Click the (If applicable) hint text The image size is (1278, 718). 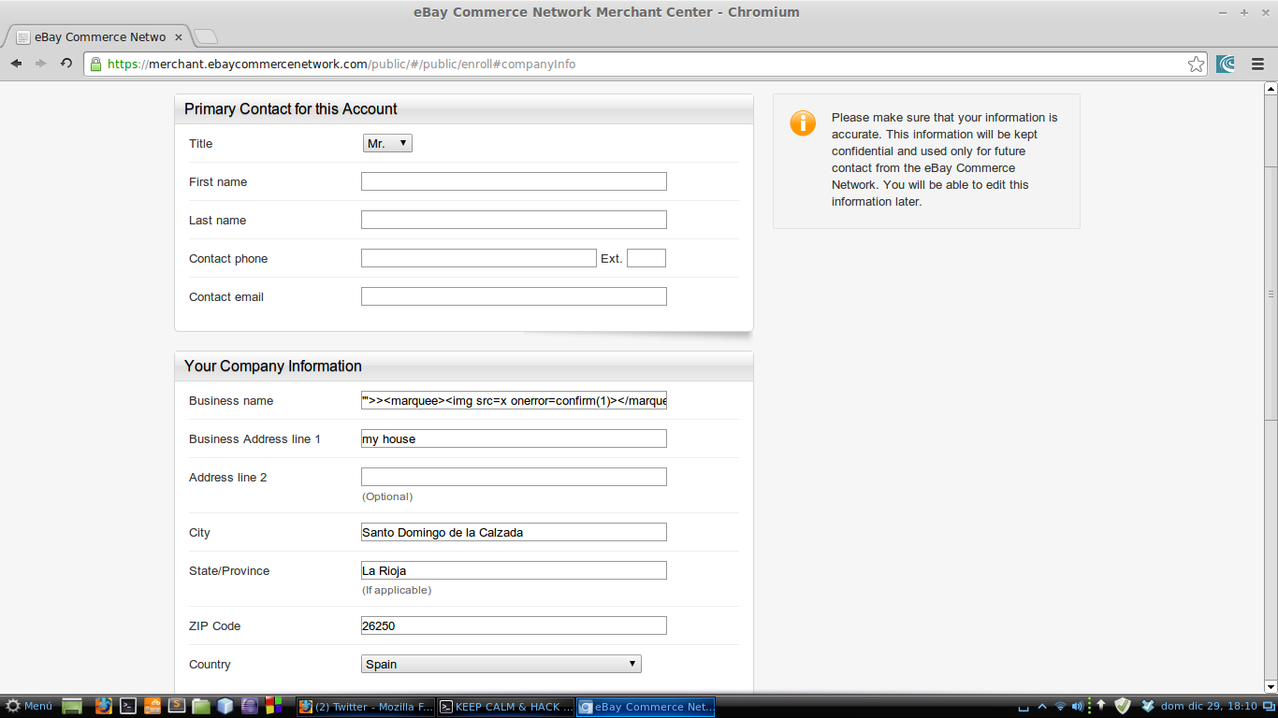[x=397, y=591]
